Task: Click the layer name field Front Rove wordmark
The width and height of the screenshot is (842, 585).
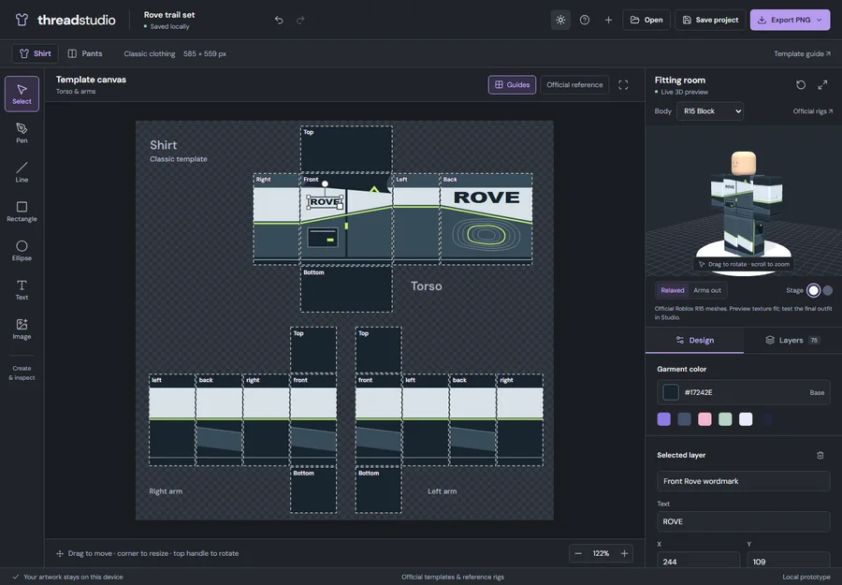Action: pos(743,481)
